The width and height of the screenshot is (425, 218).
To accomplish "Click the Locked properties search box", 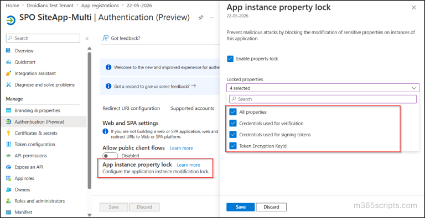I will click(x=323, y=99).
